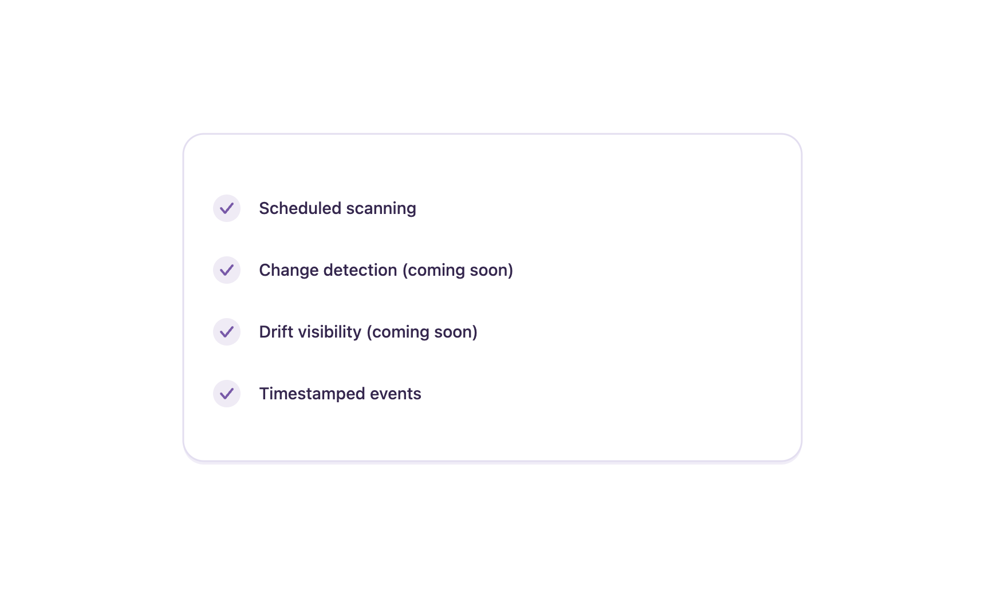This screenshot has width=985, height=595.
Task: Select the "Change detection (coming soon)" label
Action: 386,271
